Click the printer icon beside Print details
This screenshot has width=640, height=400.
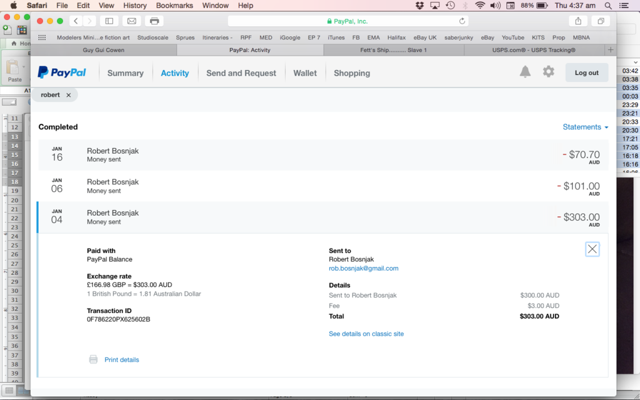tap(94, 359)
